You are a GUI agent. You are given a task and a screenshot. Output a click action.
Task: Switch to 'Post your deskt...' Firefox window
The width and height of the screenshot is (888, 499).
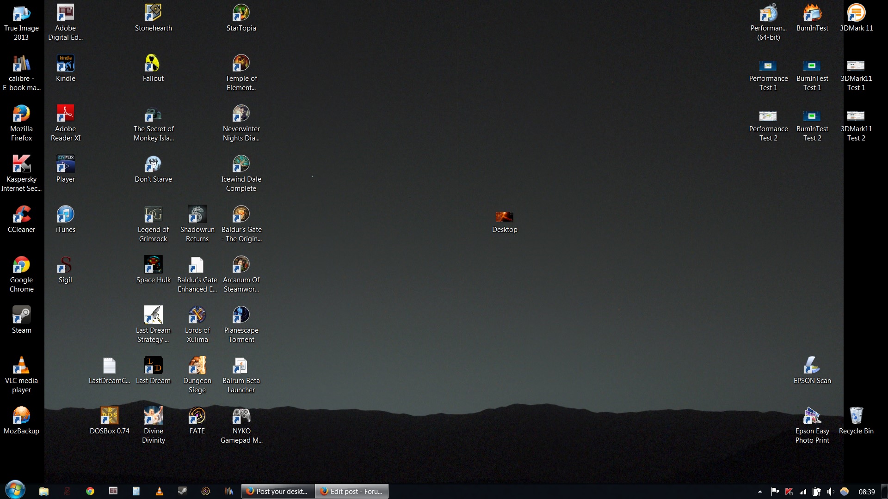click(277, 491)
